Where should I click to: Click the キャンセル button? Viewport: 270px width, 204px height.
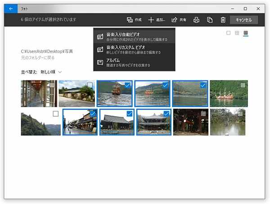click(x=243, y=20)
